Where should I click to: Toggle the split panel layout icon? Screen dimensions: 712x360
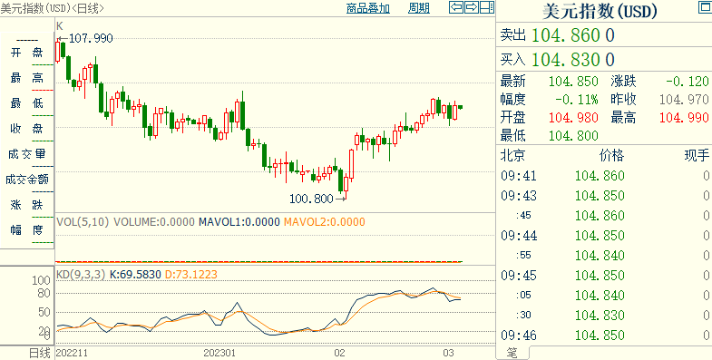487,7
